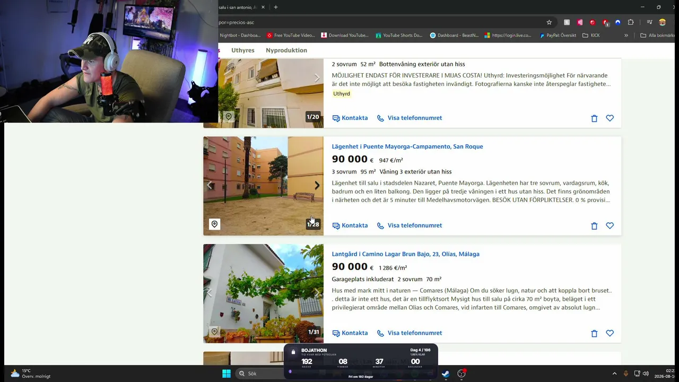Click 'Visa telefonnumret' on the Mijas Costa listing
679x382 pixels.
click(x=410, y=118)
